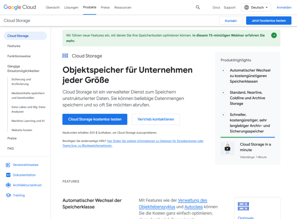Open the Training link

click(x=19, y=195)
